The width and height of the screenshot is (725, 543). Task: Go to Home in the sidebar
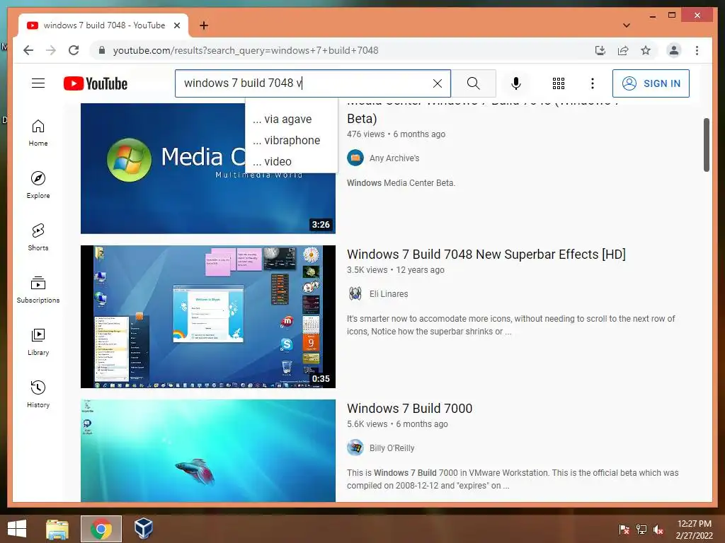pyautogui.click(x=38, y=133)
